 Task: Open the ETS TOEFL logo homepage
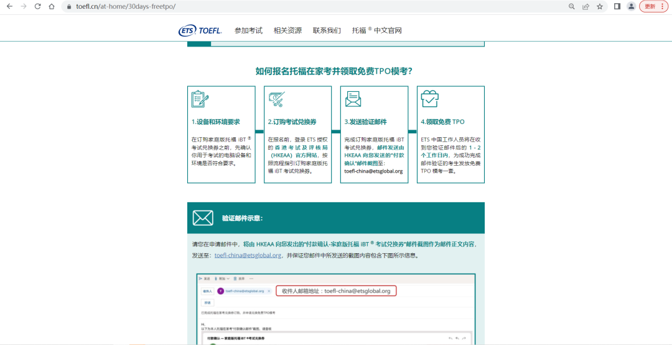click(x=200, y=30)
